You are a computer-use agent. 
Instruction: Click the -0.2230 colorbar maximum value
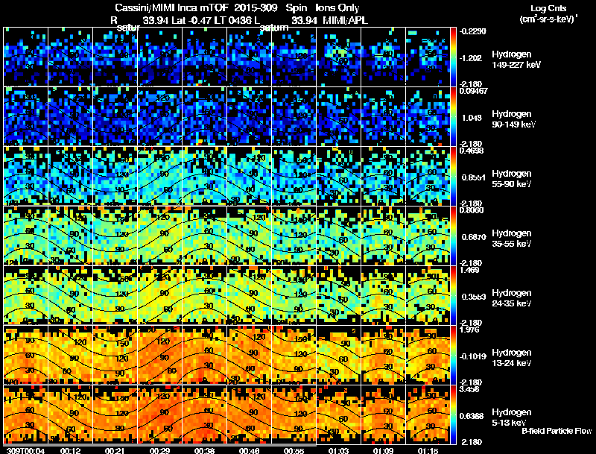coord(473,31)
